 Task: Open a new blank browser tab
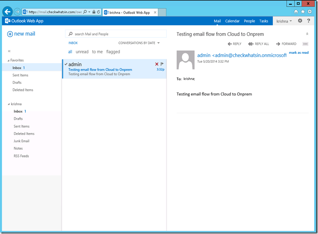point(162,12)
